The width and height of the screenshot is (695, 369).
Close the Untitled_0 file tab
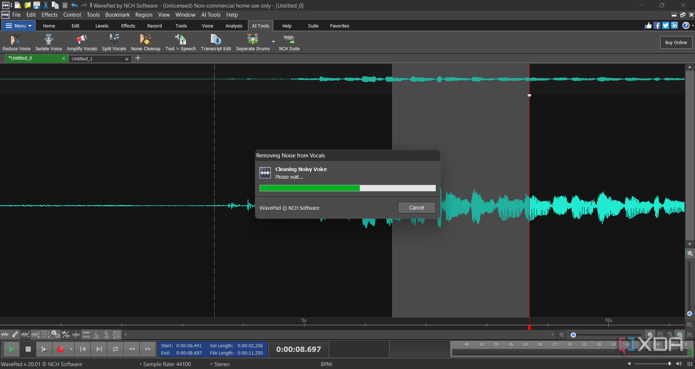pyautogui.click(x=63, y=58)
